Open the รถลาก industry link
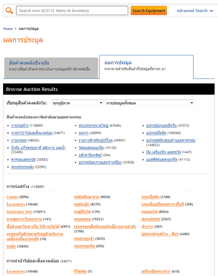 coord(83,133)
